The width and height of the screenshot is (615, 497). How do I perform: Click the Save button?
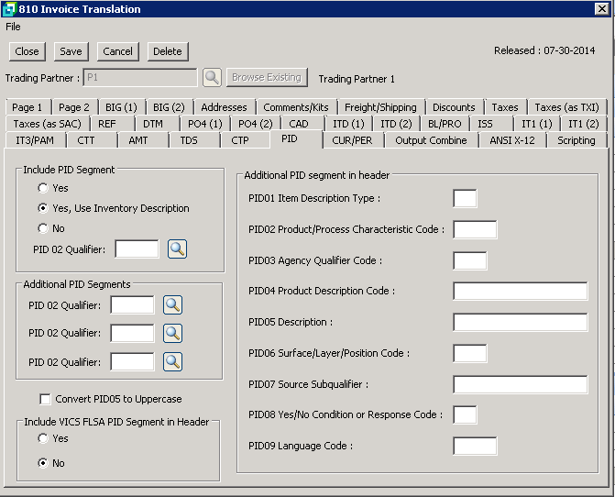click(x=70, y=51)
